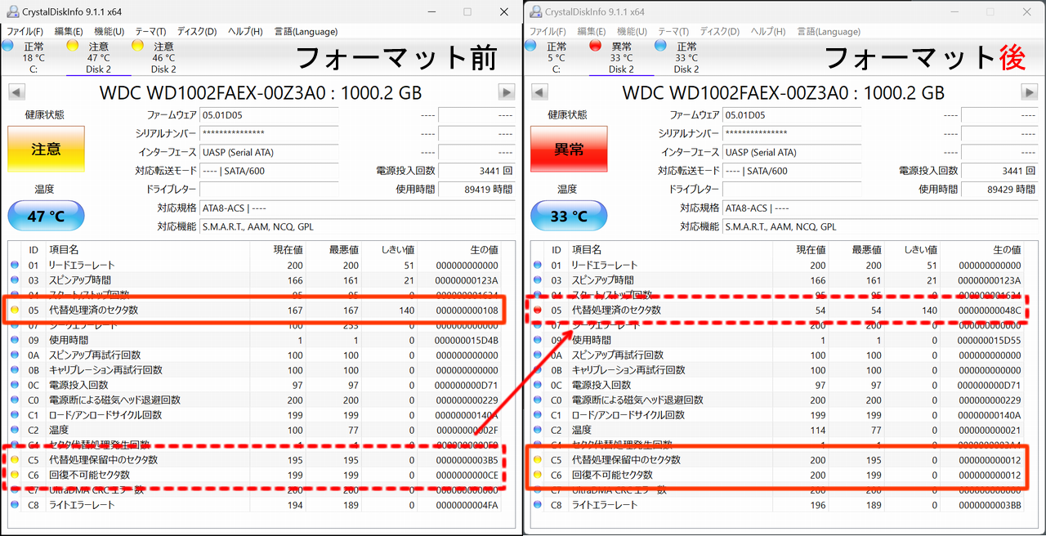Image resolution: width=1046 pixels, height=536 pixels.
Task: Open ファイル(F) menu in left window
Action: [25, 31]
